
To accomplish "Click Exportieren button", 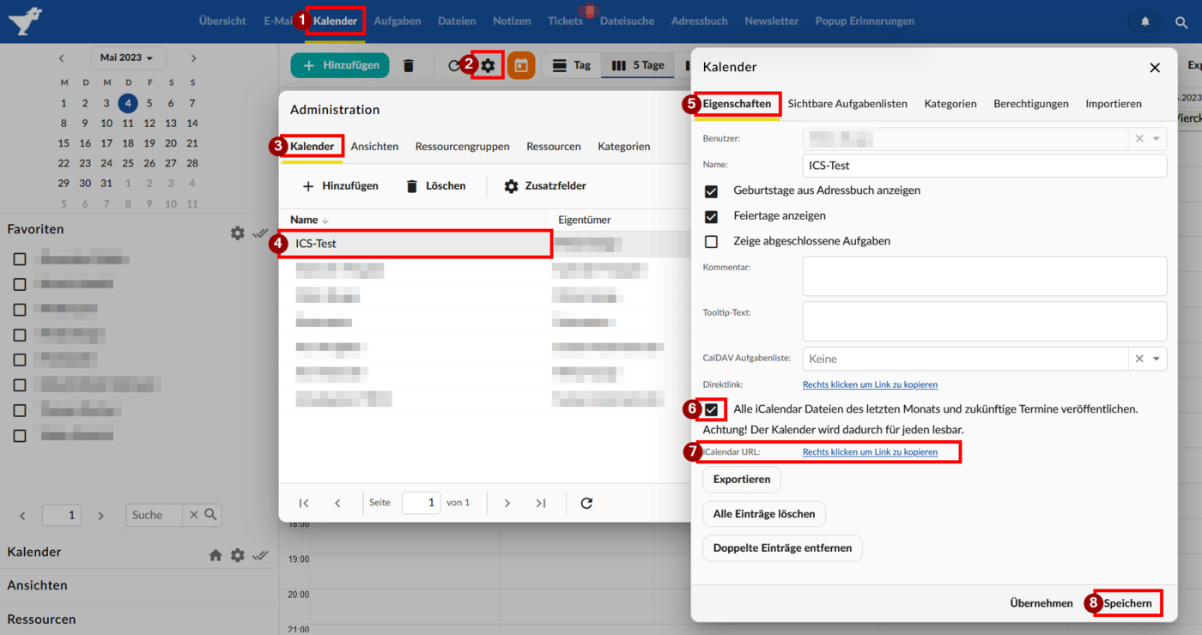I will click(x=742, y=480).
